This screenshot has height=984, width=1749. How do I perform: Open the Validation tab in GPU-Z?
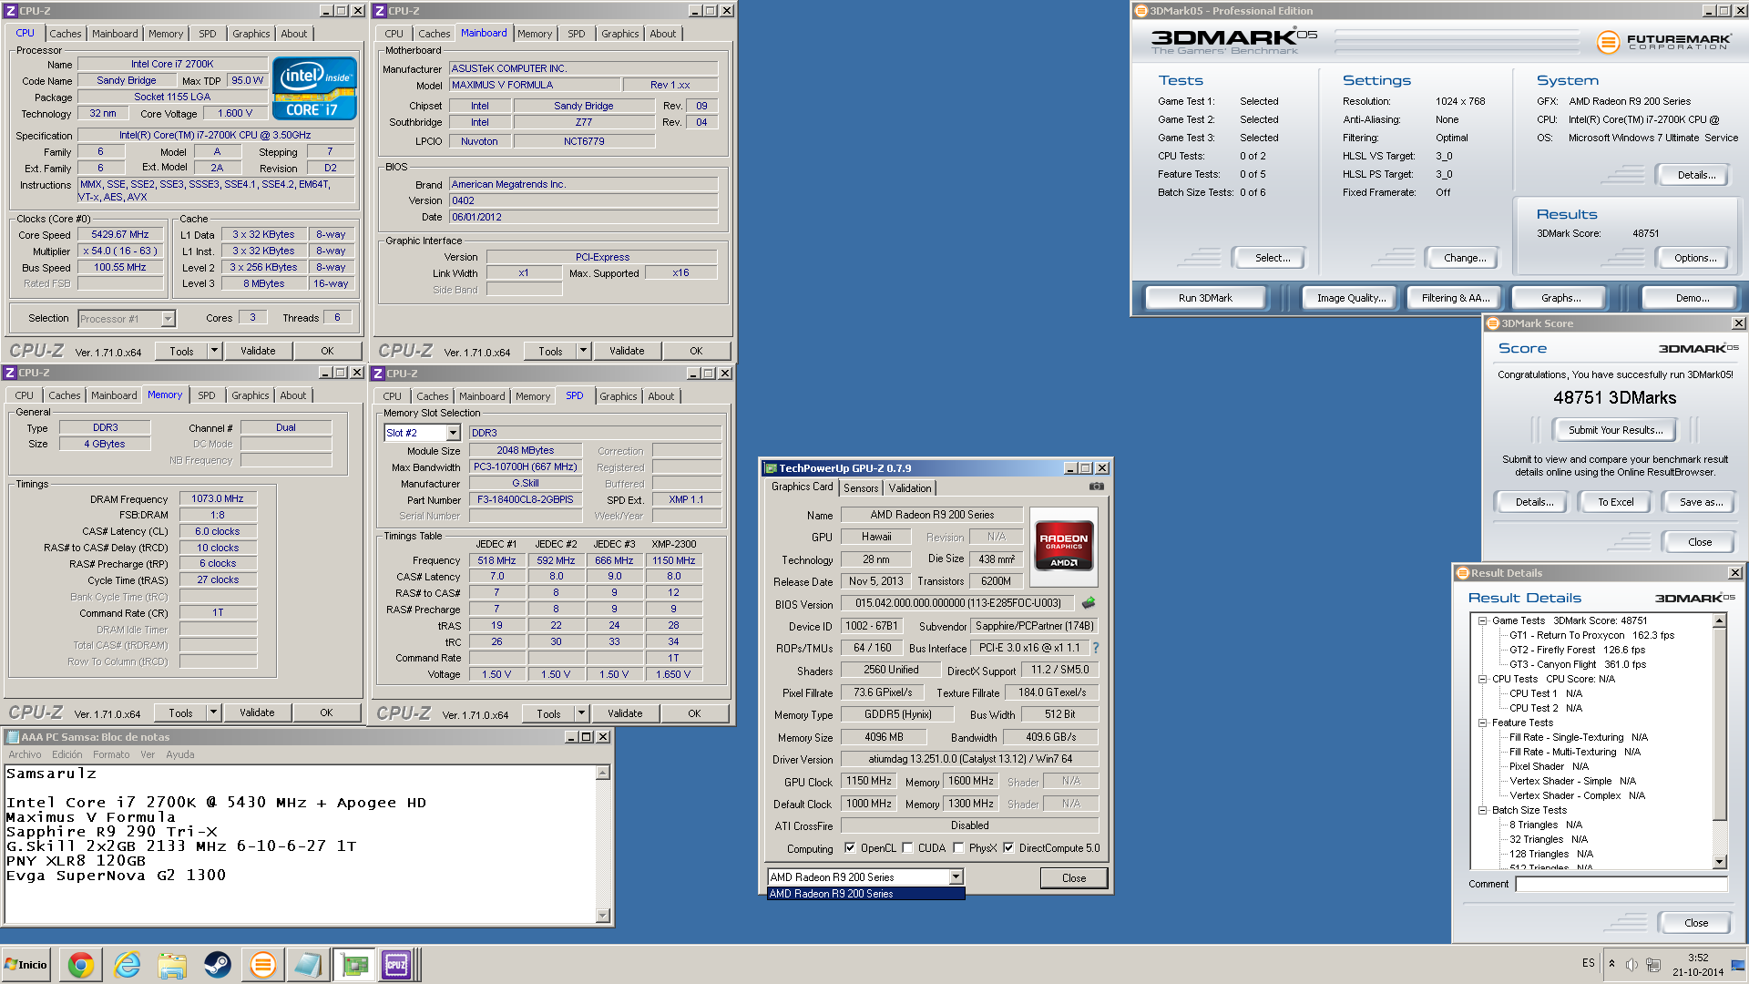point(910,488)
